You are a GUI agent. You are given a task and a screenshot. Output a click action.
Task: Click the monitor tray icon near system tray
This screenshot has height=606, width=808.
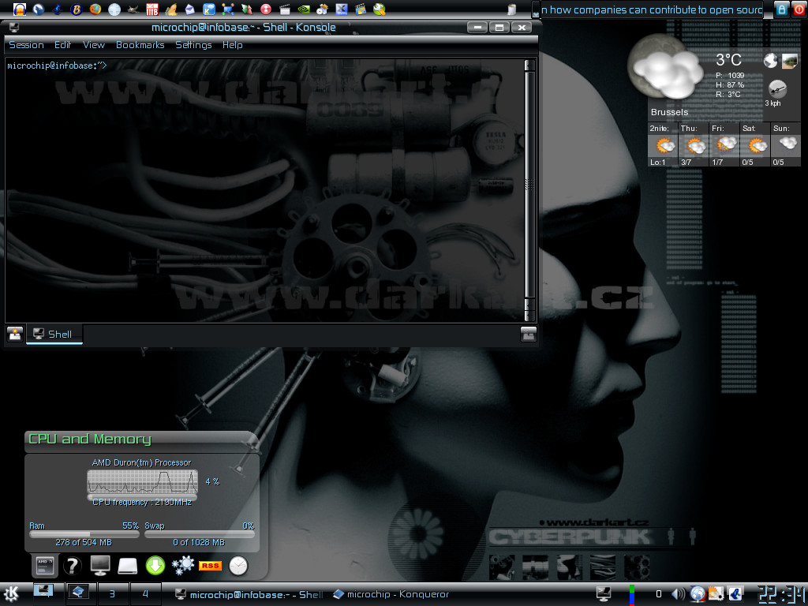click(603, 594)
